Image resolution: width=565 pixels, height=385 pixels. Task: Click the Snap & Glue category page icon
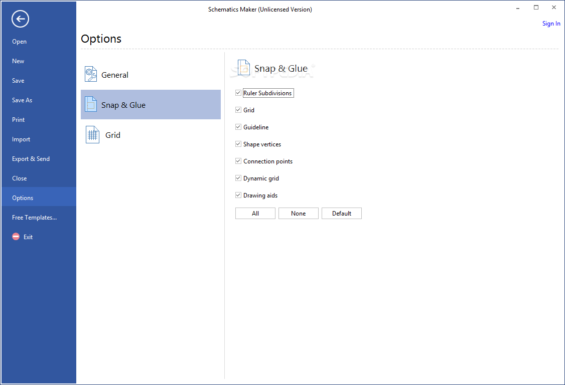point(91,104)
